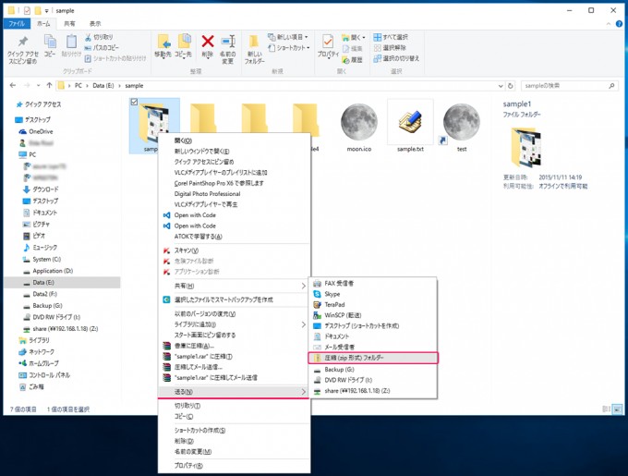The width and height of the screenshot is (628, 476).
Task: Choose Open in new window context entry
Action: 234,152
